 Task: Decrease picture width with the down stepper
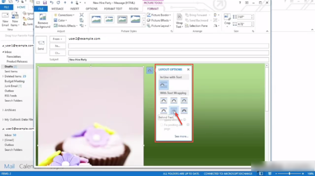click(252, 25)
